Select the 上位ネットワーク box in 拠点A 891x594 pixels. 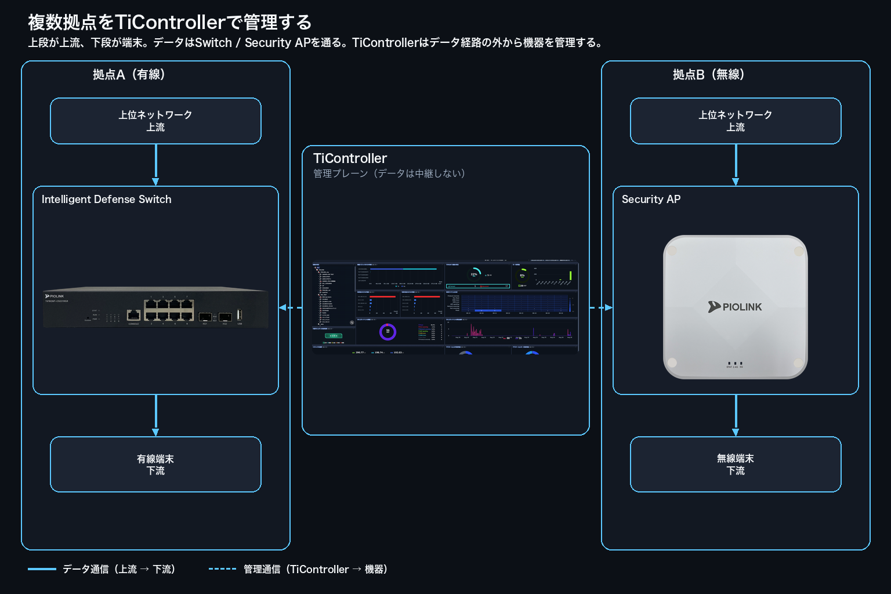tap(155, 121)
